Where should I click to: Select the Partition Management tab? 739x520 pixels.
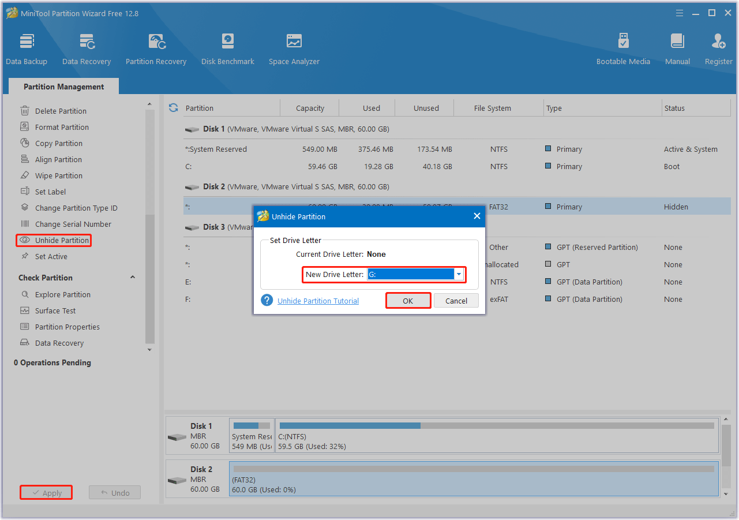(x=63, y=87)
